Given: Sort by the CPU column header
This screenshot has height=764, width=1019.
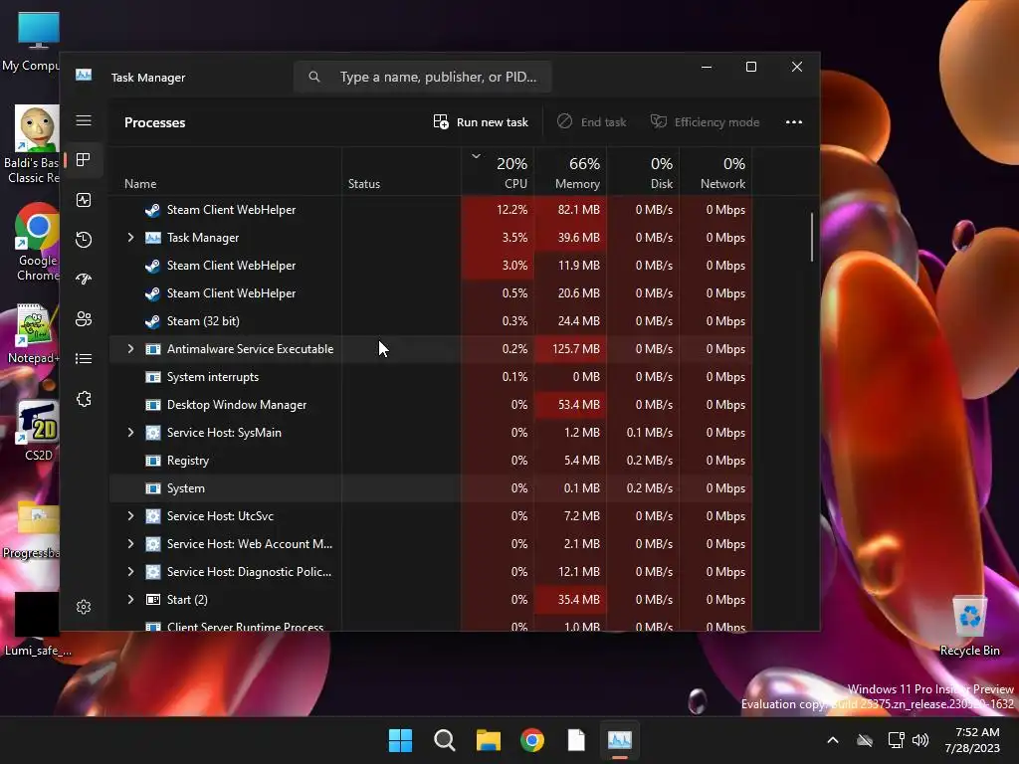Looking at the screenshot, I should tap(498, 171).
